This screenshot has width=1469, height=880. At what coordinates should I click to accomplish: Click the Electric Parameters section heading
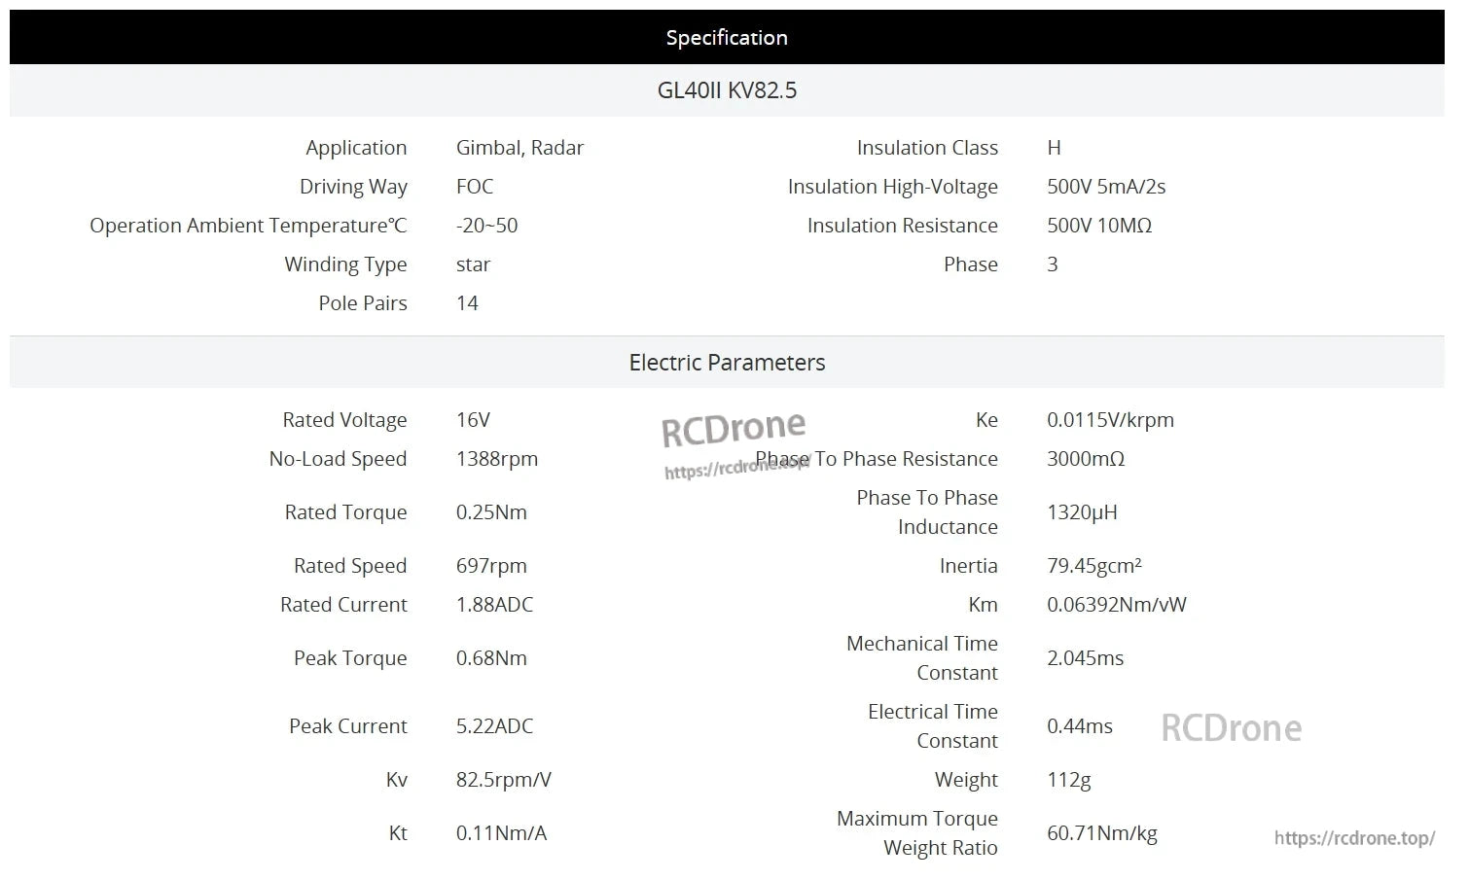tap(727, 363)
